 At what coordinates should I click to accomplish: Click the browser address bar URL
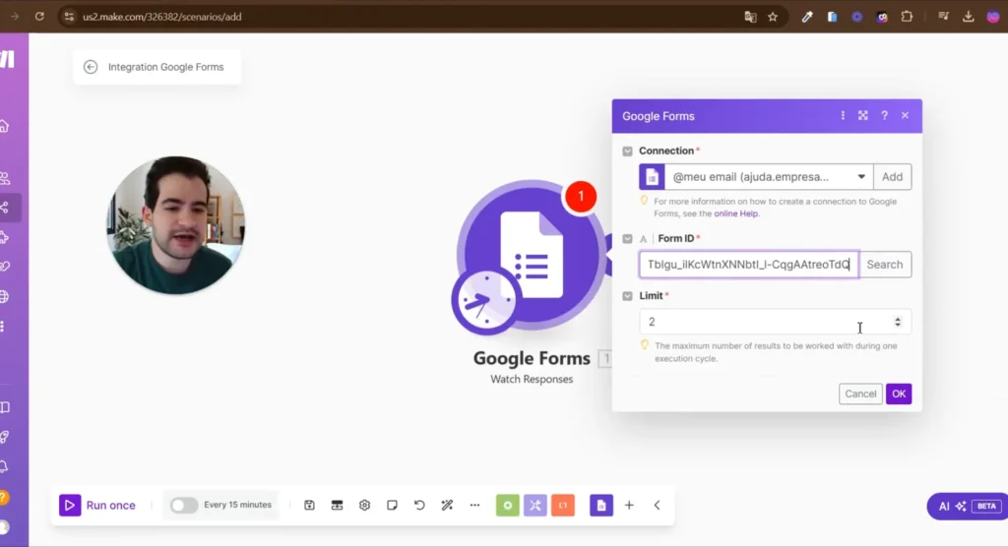(x=162, y=17)
